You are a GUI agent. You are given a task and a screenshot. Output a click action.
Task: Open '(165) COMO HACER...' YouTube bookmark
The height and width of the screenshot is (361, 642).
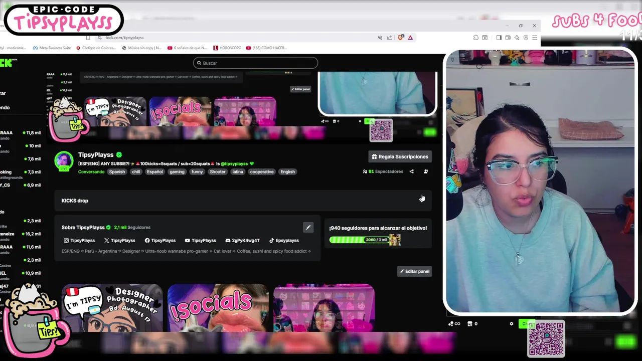tap(267, 48)
